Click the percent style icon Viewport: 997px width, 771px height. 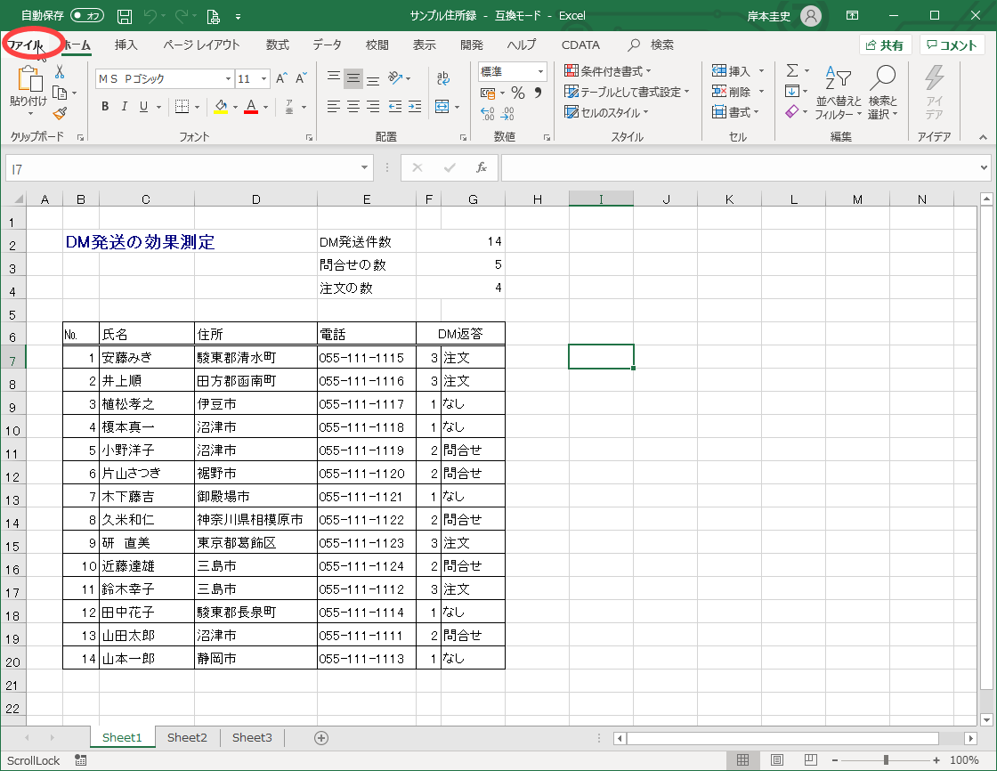click(517, 93)
